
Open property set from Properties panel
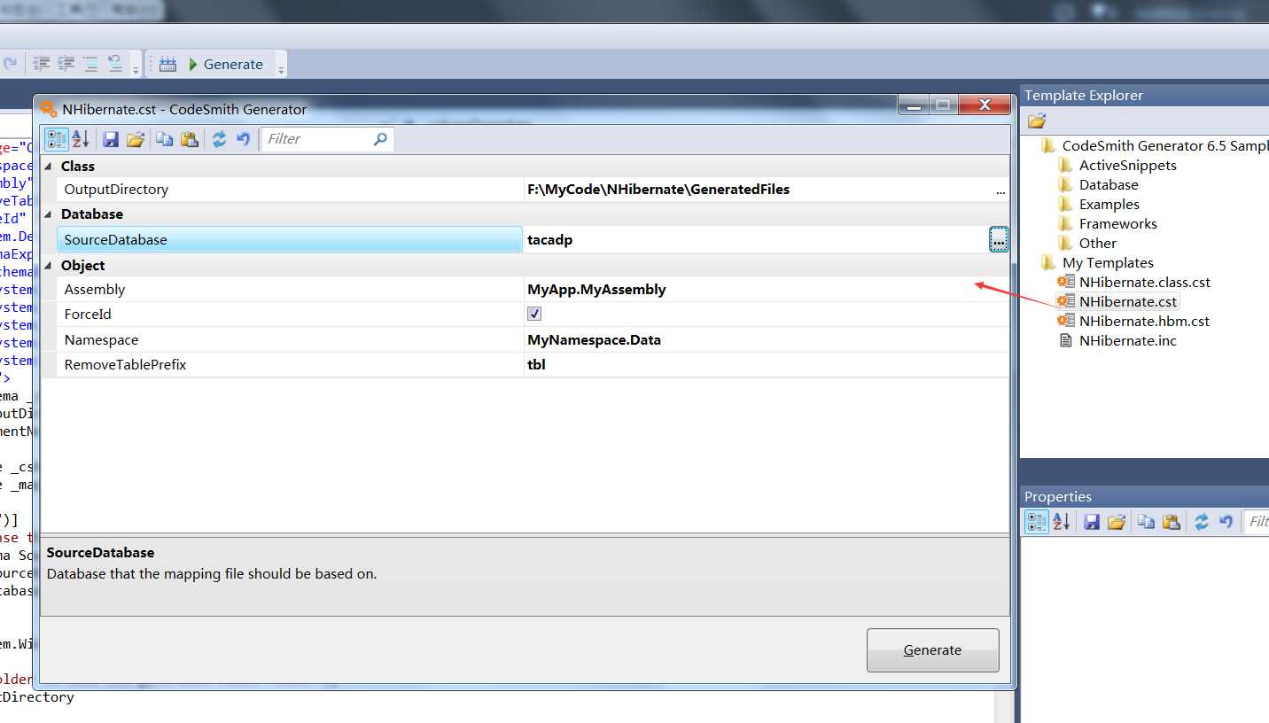[x=1117, y=522]
